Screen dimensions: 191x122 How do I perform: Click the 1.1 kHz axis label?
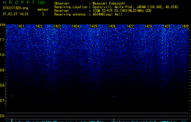pyautogui.click(x=2, y=40)
